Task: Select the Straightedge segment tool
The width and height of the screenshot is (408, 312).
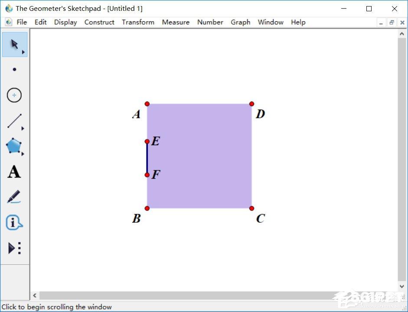Action: 15,121
